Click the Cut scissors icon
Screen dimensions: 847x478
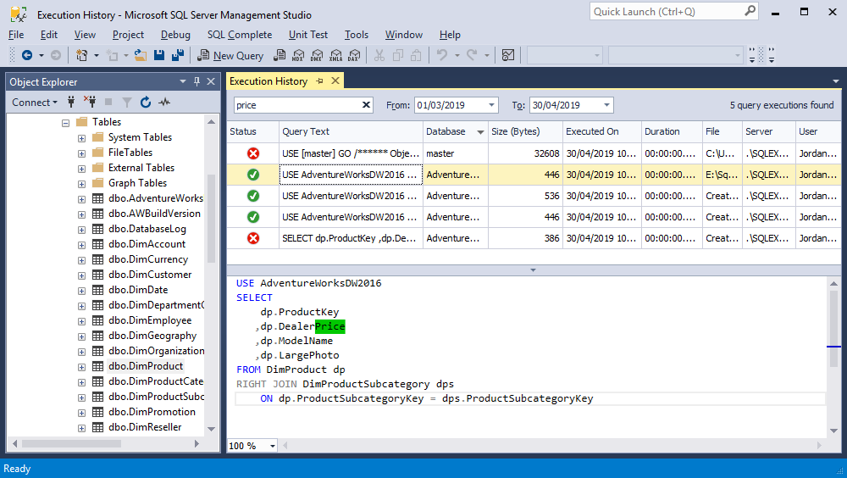tap(379, 55)
